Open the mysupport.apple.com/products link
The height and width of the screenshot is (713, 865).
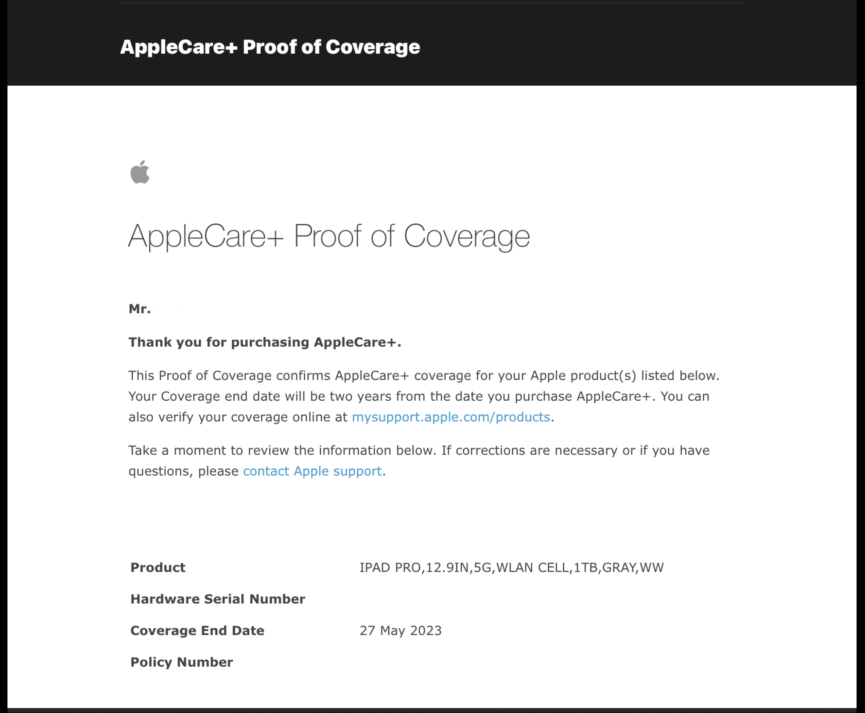[x=451, y=417]
